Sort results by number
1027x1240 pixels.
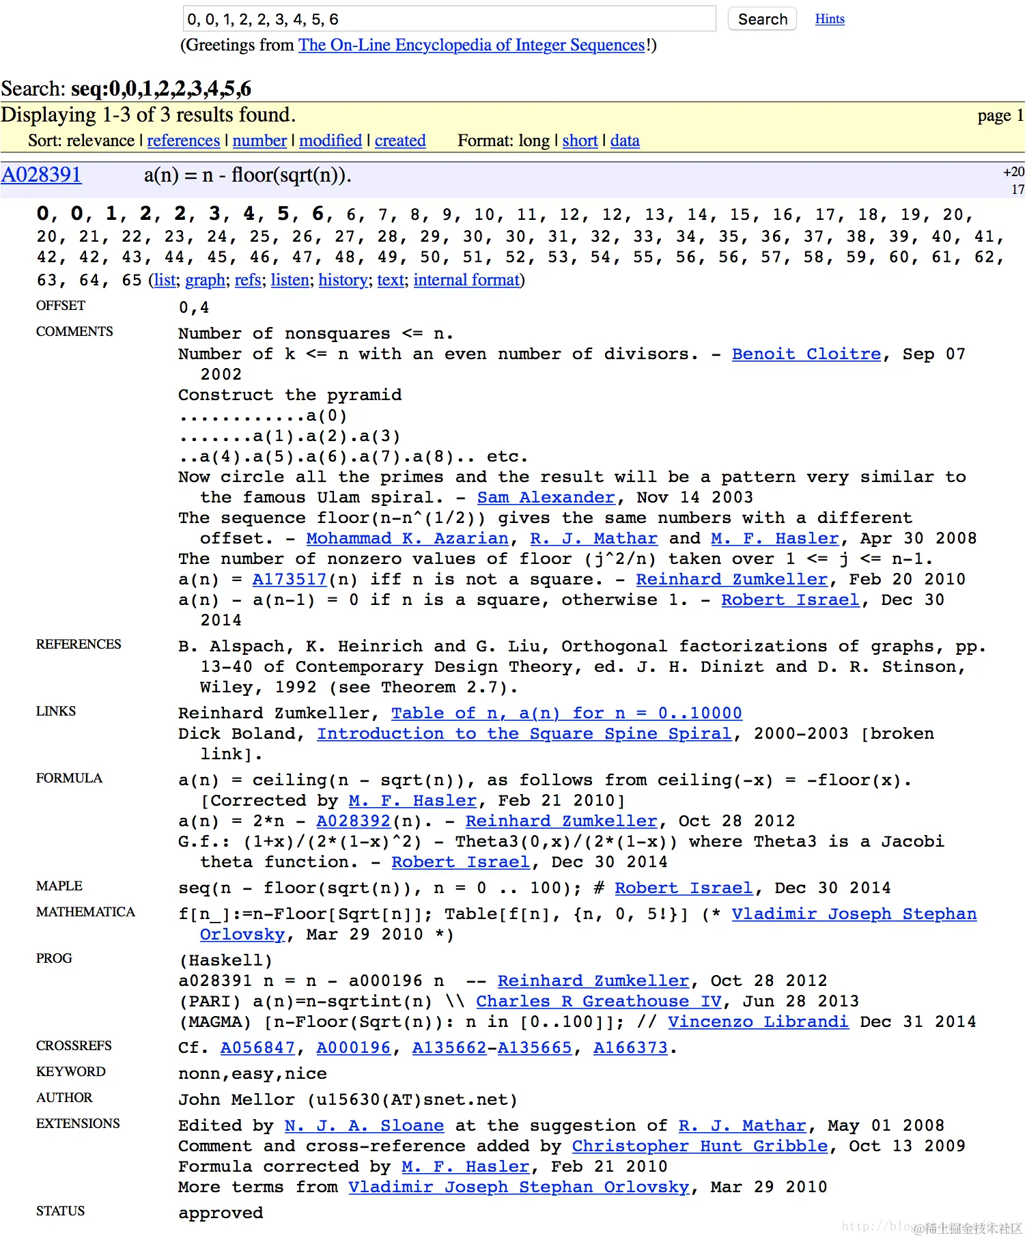[259, 141]
